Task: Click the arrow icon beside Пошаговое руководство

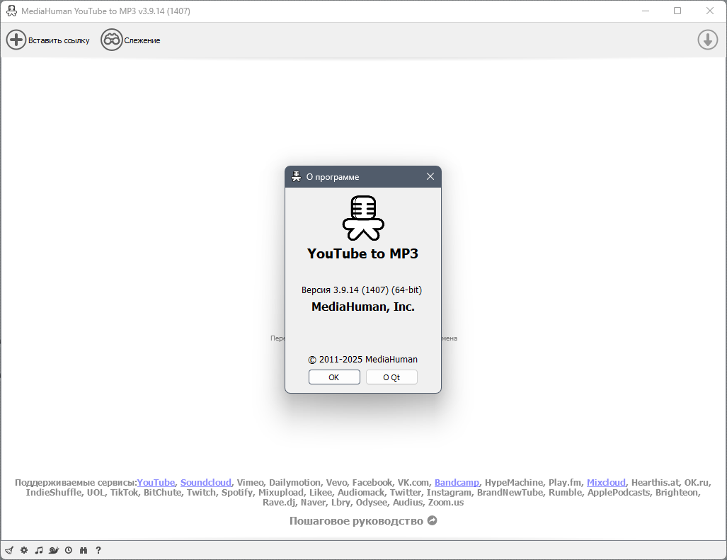Action: pos(432,520)
